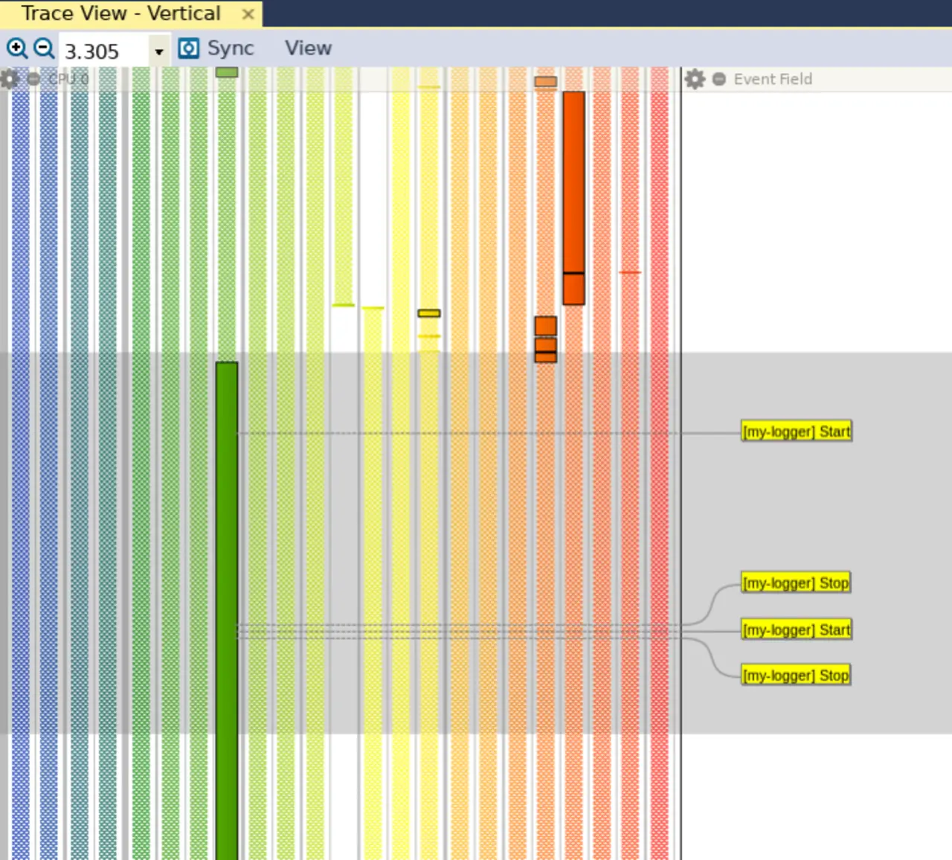Open the Event Field settings gear
Screen dimensions: 952x860
click(695, 80)
